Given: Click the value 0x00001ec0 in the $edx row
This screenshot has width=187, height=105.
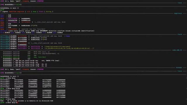Looking at the screenshot, I should pyautogui.click(x=26, y=20).
